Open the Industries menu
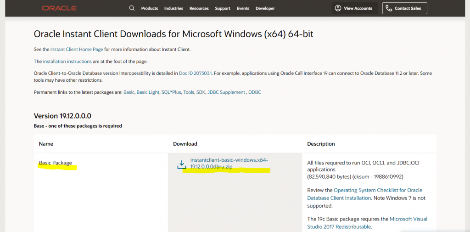Viewport: 470px width, 232px height. point(173,8)
